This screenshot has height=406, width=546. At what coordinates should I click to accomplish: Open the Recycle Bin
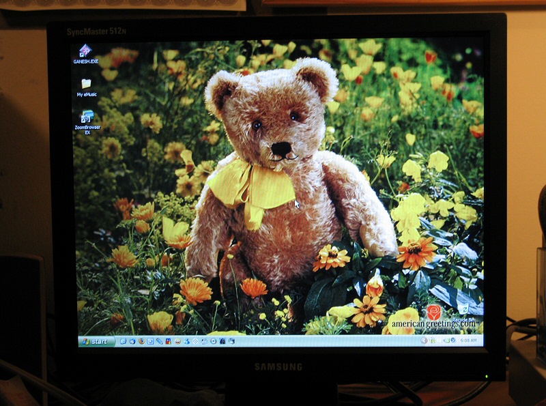tap(463, 314)
